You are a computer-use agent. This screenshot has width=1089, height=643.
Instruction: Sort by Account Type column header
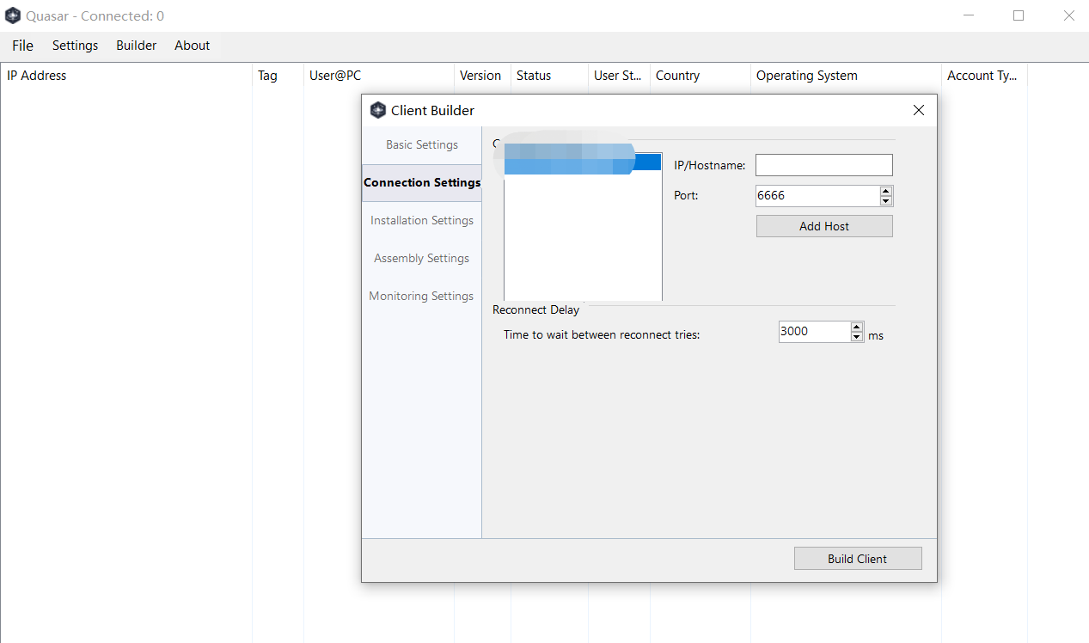pyautogui.click(x=984, y=76)
